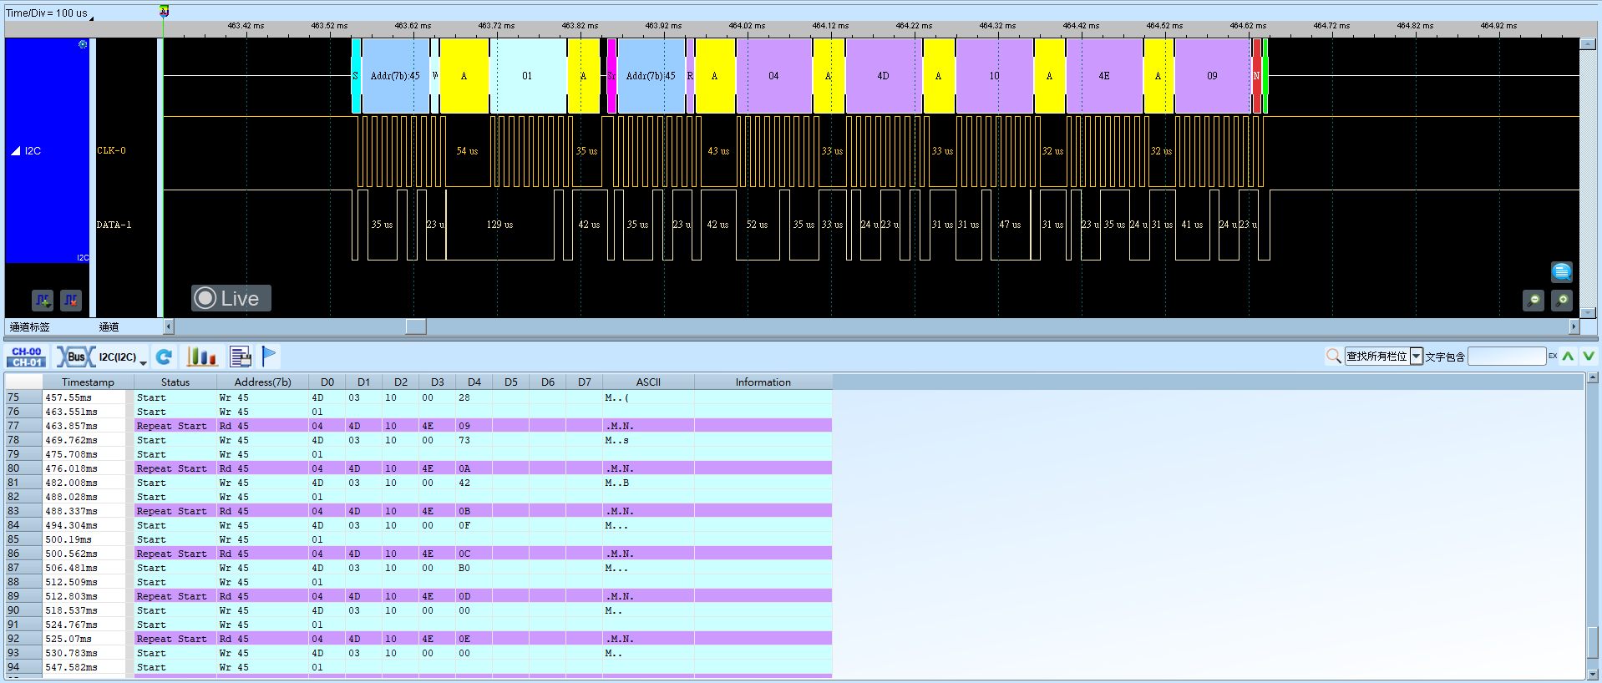Click the trigger marker flag on timeline
The width and height of the screenshot is (1602, 683).
pyautogui.click(x=165, y=11)
